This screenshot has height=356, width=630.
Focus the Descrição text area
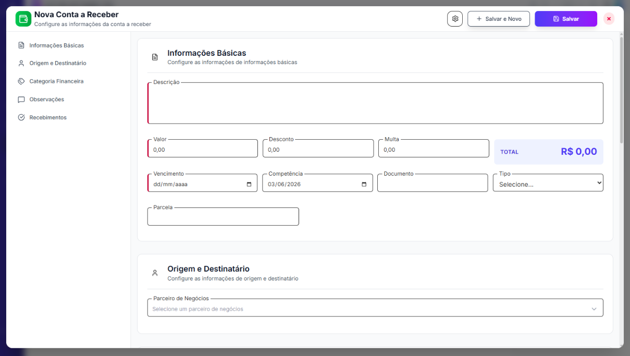pos(375,103)
